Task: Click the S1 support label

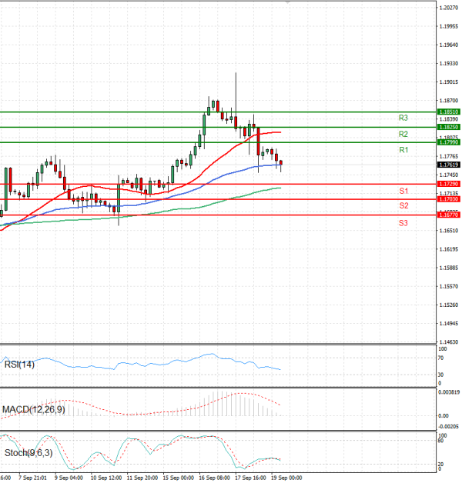Action: point(403,191)
